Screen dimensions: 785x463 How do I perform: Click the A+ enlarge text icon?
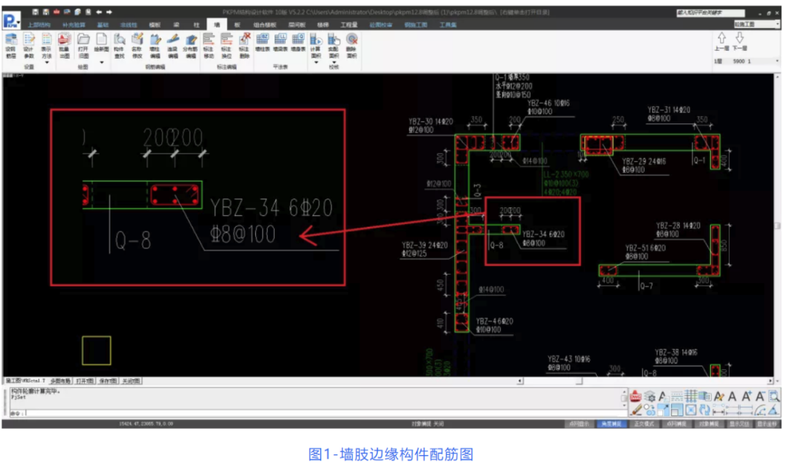746,396
